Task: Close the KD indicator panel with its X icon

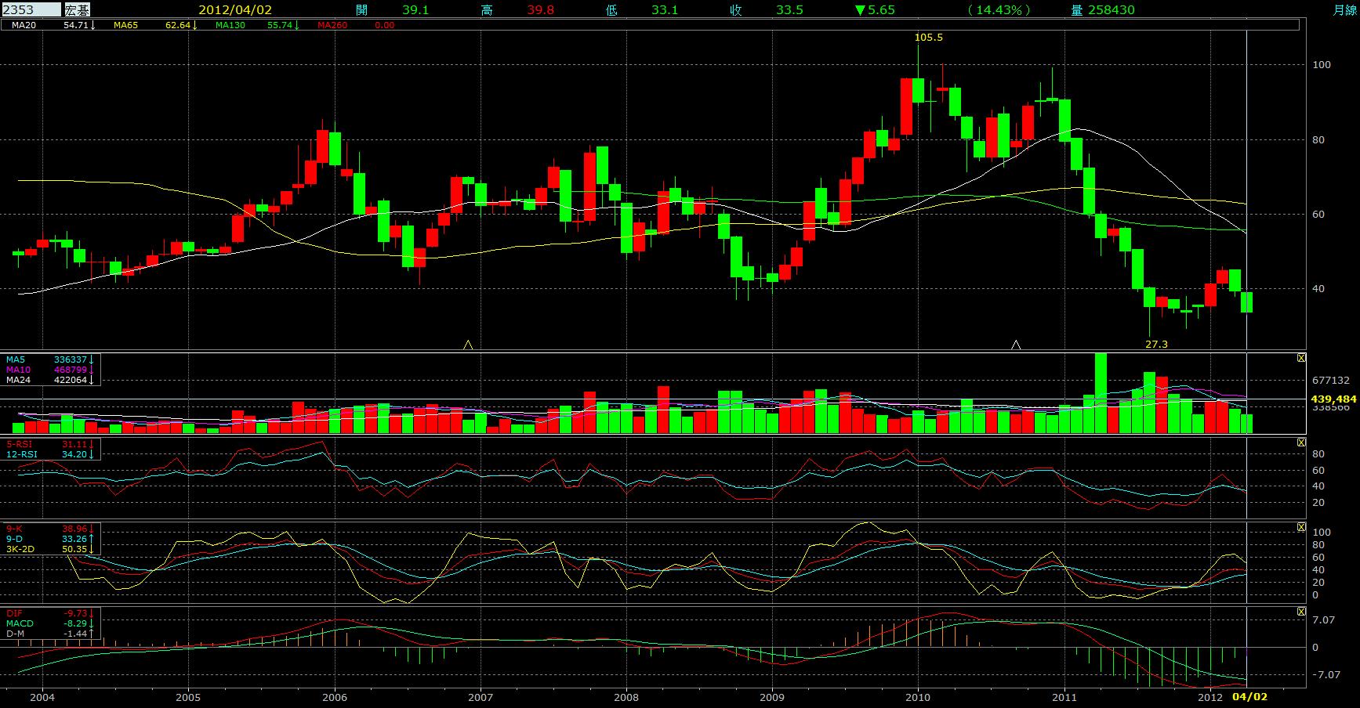Action: pos(1302,527)
